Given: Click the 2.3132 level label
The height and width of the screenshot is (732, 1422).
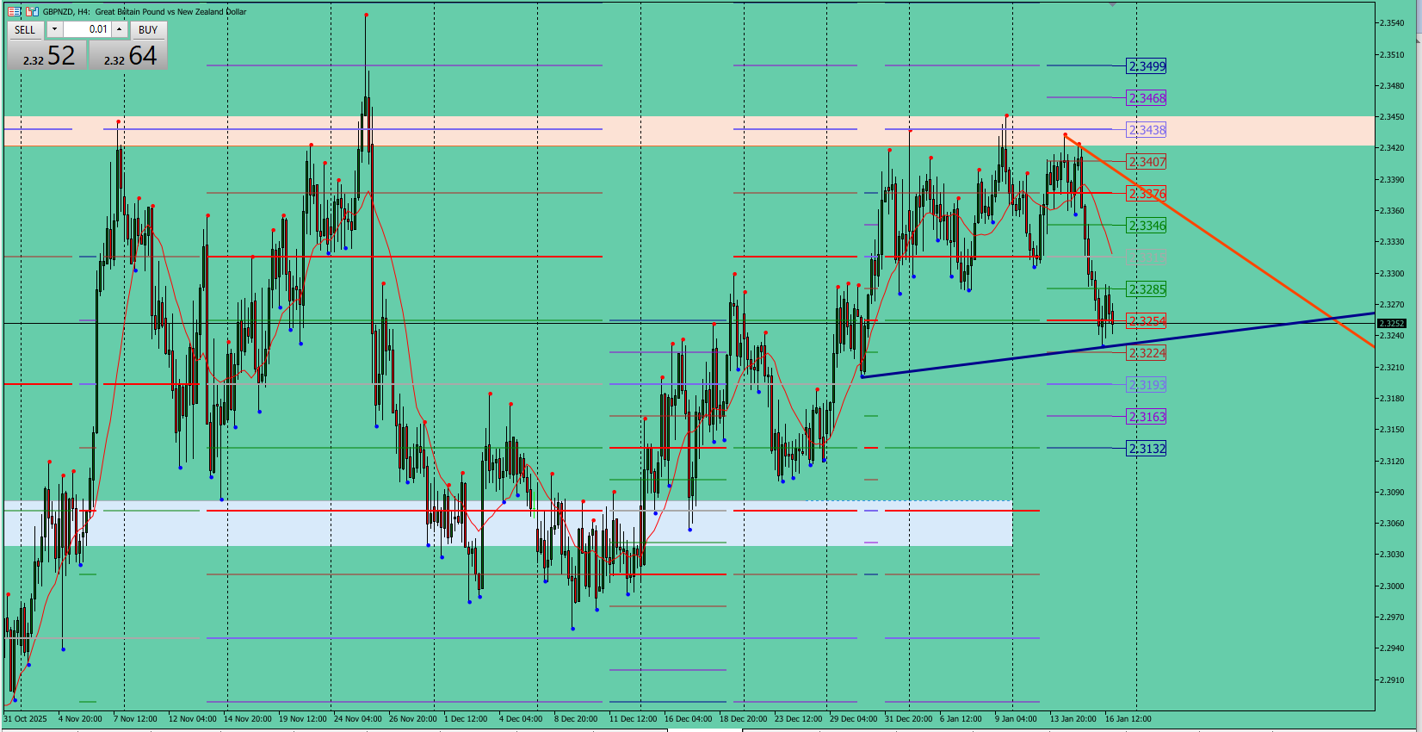Looking at the screenshot, I should (x=1147, y=449).
